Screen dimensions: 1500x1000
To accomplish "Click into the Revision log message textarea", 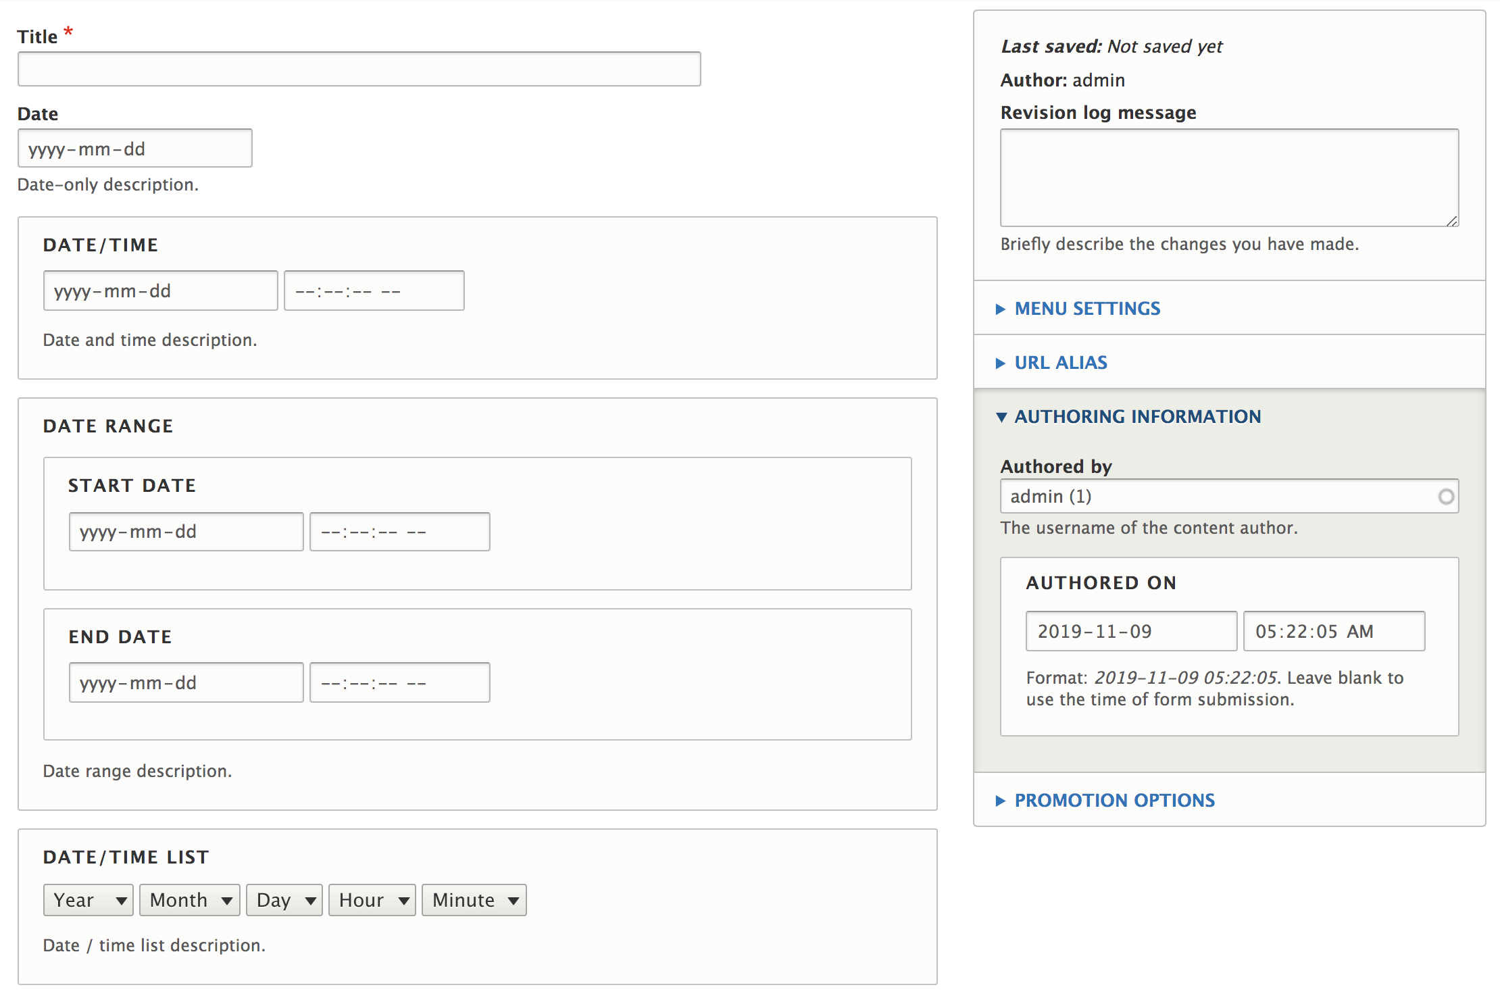I will click(x=1228, y=178).
